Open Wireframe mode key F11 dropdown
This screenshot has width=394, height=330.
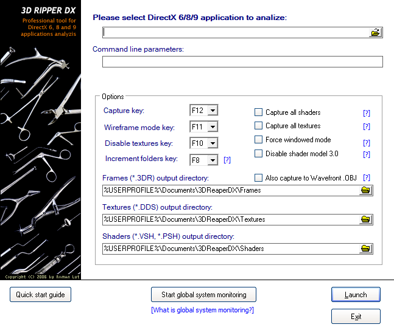[212, 127]
